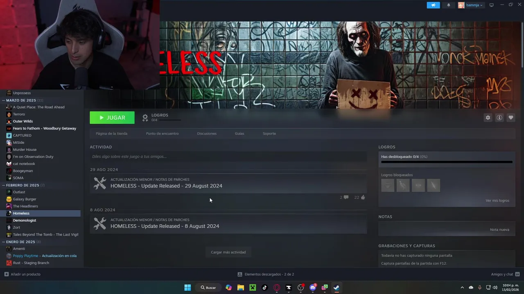Select CAPTURED in library
The height and width of the screenshot is (294, 524).
(22, 136)
